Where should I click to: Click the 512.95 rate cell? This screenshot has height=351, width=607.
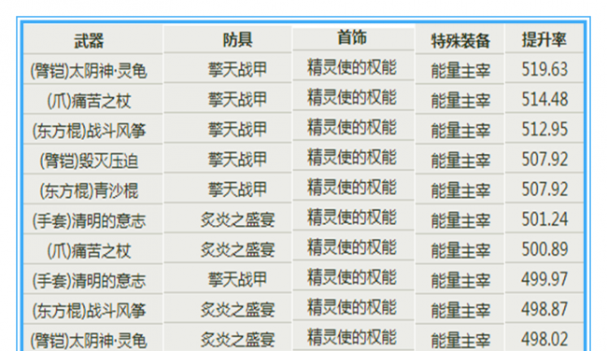point(544,129)
